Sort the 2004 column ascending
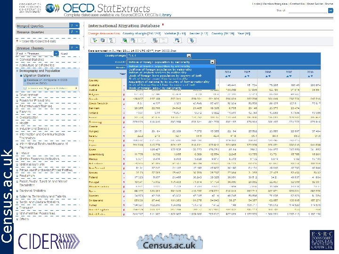Viewport: 339px width, 254px height. coord(226,76)
